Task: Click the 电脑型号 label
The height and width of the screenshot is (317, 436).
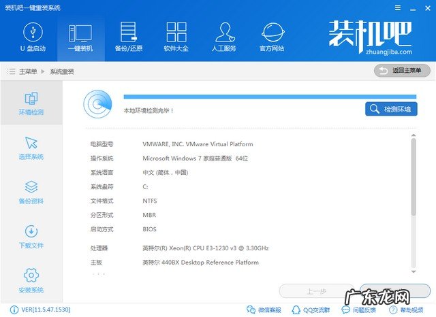Action: (x=102, y=144)
